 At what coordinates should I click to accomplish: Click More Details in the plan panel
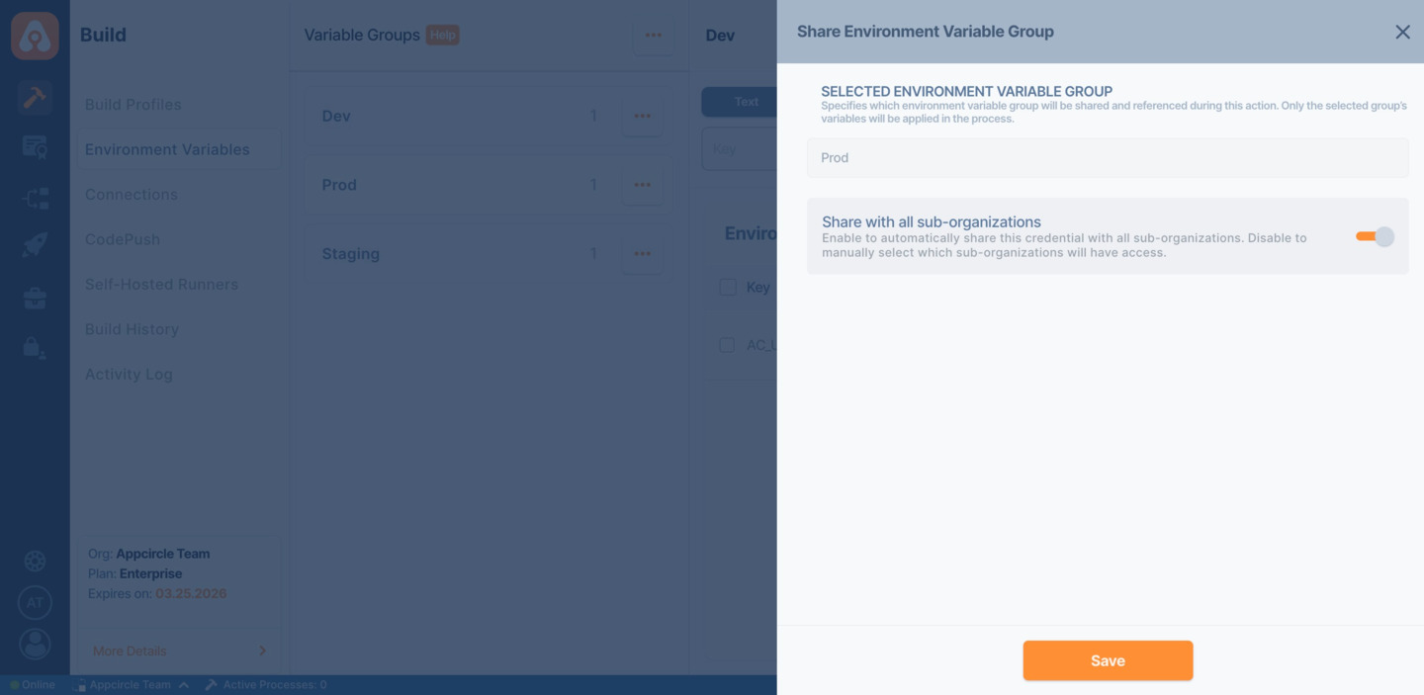129,651
